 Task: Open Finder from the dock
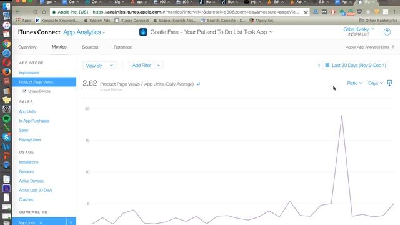point(6,7)
